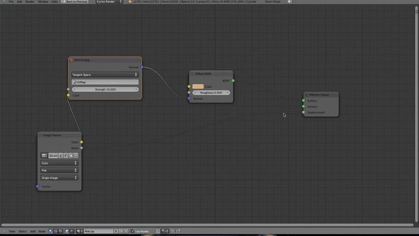Open the Single Image source dropdown
Viewport: 419px width, 236px height.
59,178
